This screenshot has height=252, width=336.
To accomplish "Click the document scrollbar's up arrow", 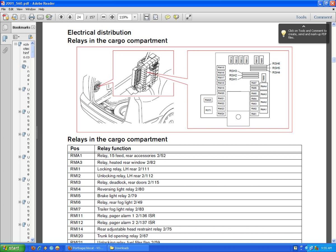I will tap(333, 24).
